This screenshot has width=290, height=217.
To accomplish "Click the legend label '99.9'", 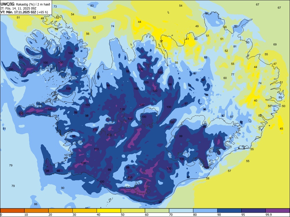I will (269, 215).
